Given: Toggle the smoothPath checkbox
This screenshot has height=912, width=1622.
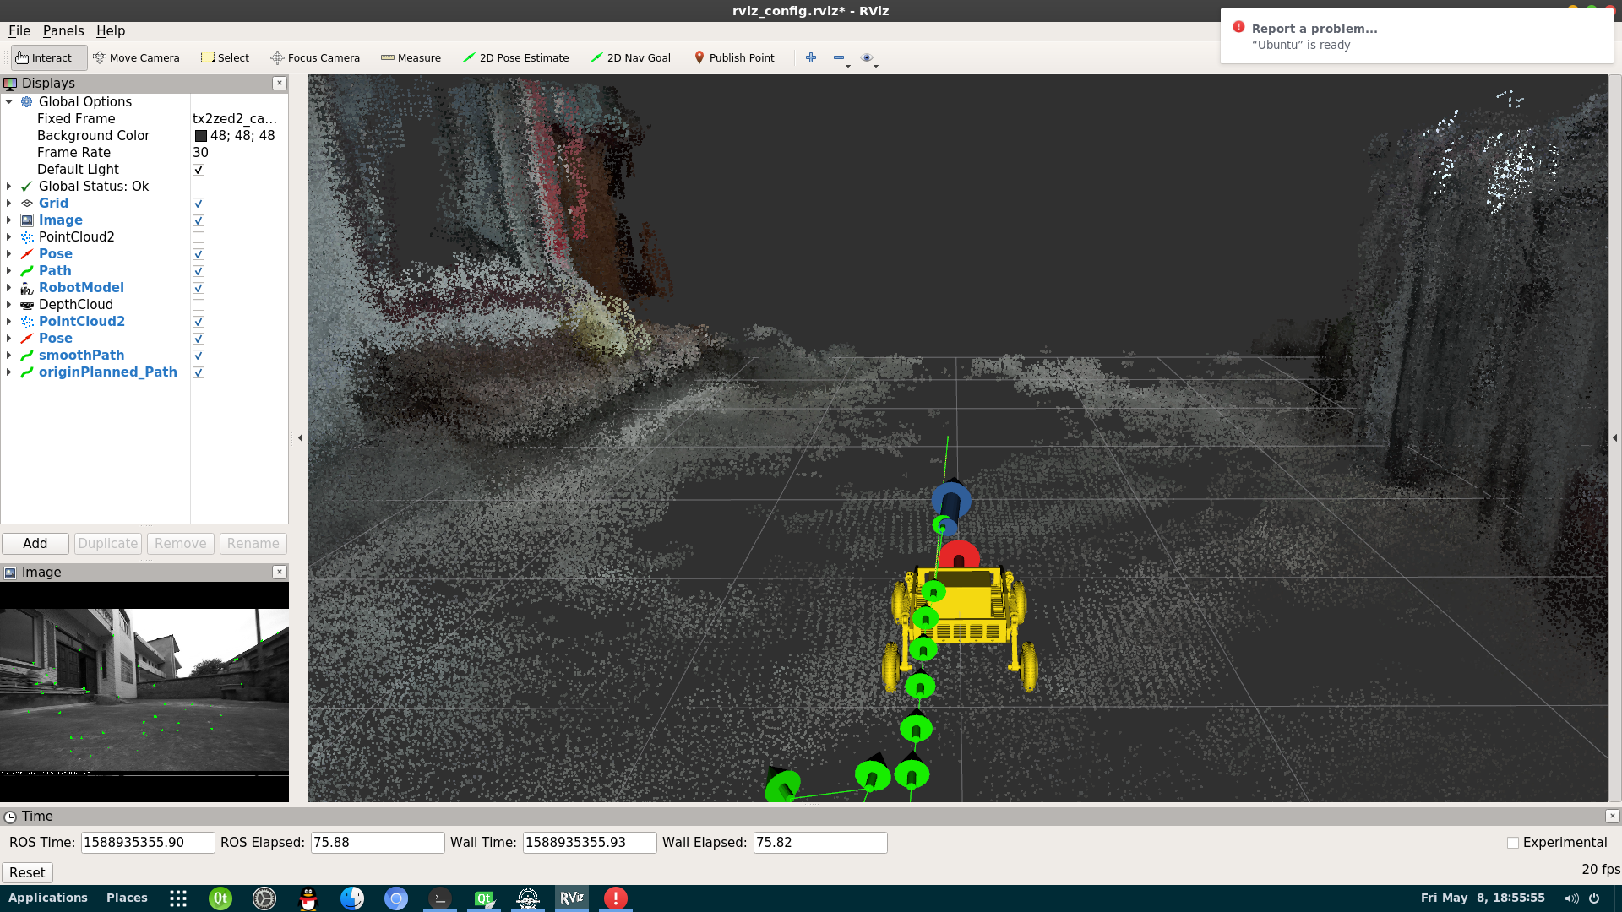Looking at the screenshot, I should click(x=199, y=356).
